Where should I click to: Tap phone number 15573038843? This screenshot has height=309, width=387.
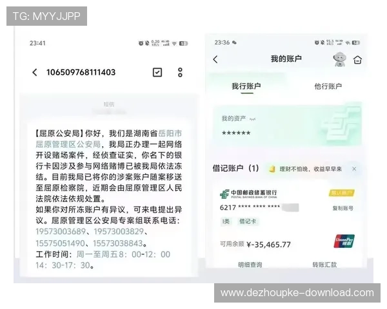[x=118, y=243]
